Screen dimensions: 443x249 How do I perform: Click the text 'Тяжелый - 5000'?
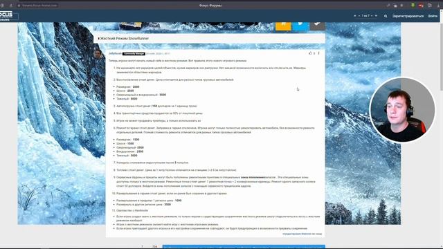[127, 156]
